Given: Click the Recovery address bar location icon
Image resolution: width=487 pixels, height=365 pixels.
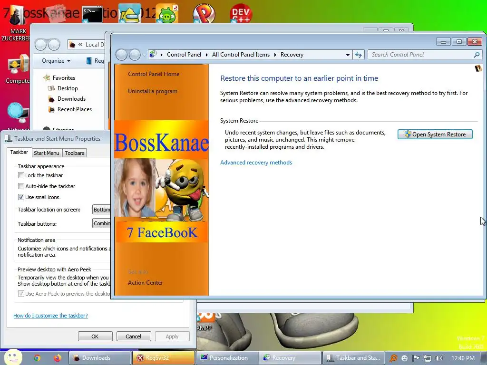Looking at the screenshot, I should (153, 55).
